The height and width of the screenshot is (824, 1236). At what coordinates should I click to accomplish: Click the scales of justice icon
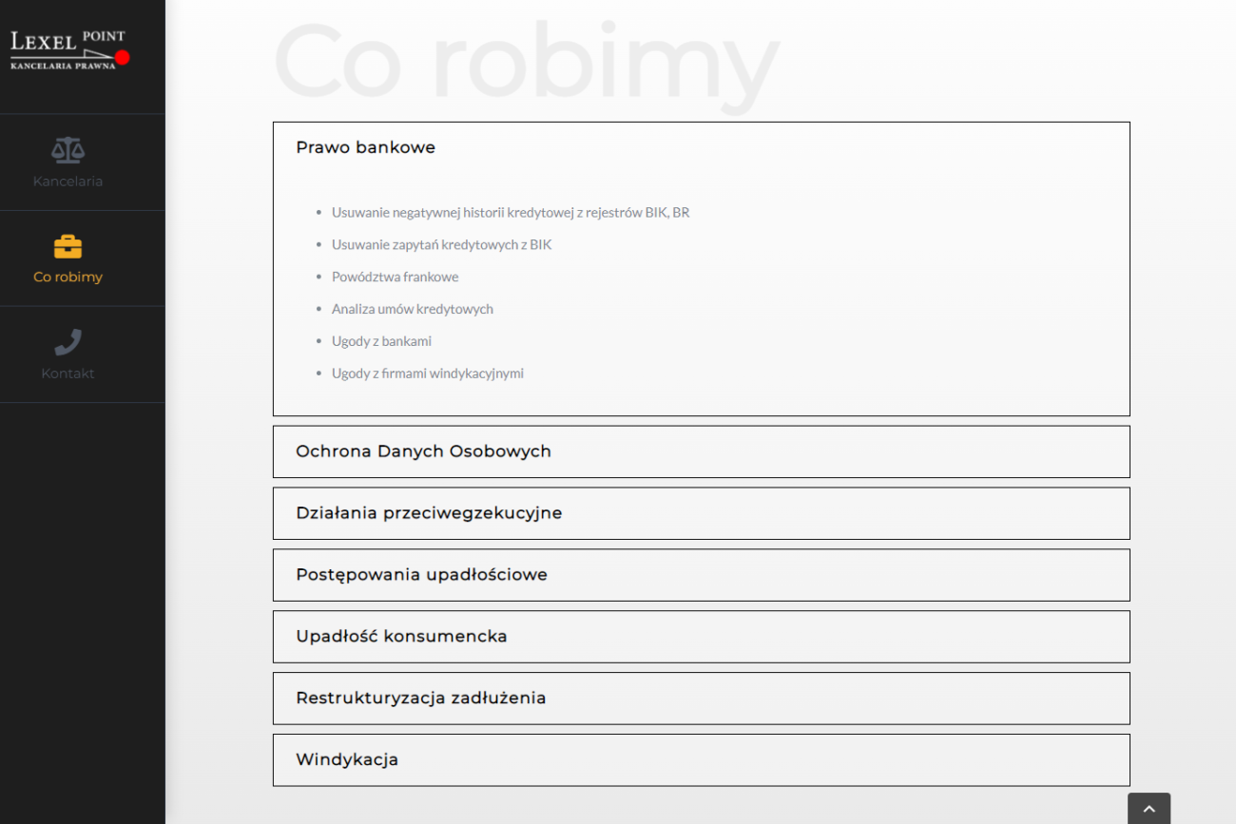pyautogui.click(x=68, y=149)
